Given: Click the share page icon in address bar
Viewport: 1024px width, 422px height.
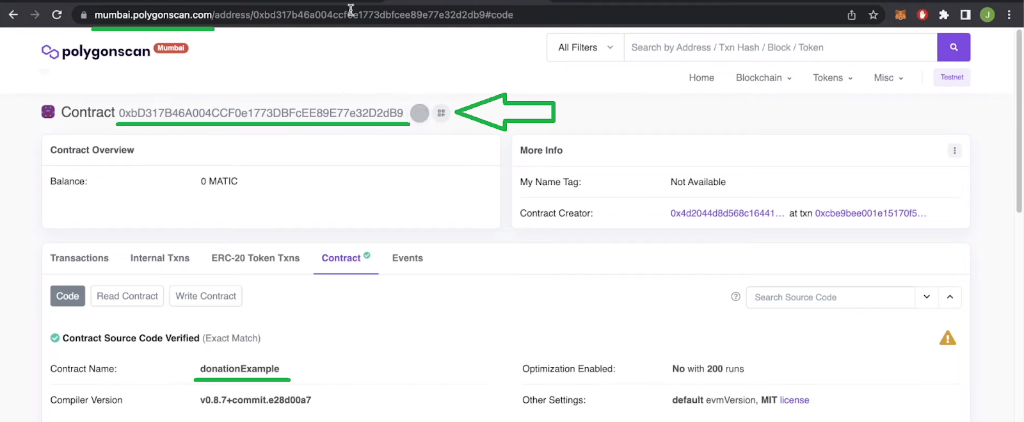Looking at the screenshot, I should point(851,14).
